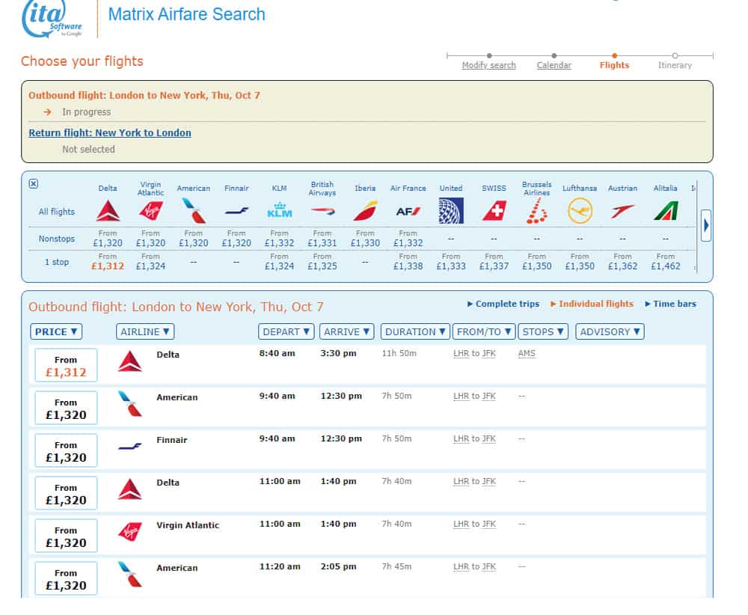
Task: Click Virgin Atlantic logo on 11:00 am flight
Action: [x=129, y=531]
